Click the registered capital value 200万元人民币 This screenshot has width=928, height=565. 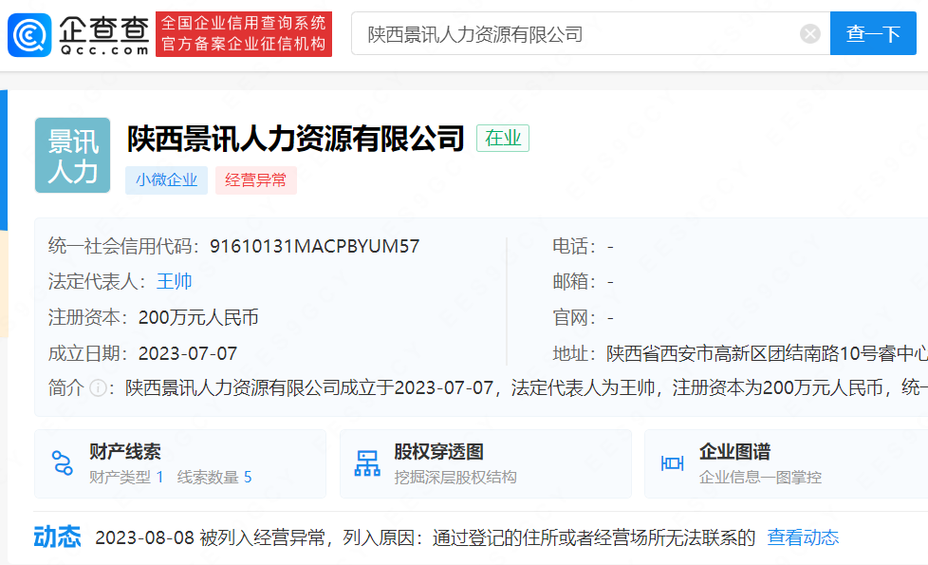coord(198,317)
